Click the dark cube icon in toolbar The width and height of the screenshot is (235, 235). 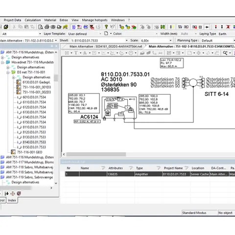pyautogui.click(x=6, y=27)
